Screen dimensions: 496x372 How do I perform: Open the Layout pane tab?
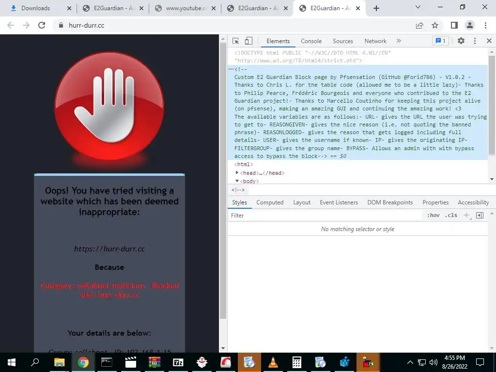click(x=302, y=202)
